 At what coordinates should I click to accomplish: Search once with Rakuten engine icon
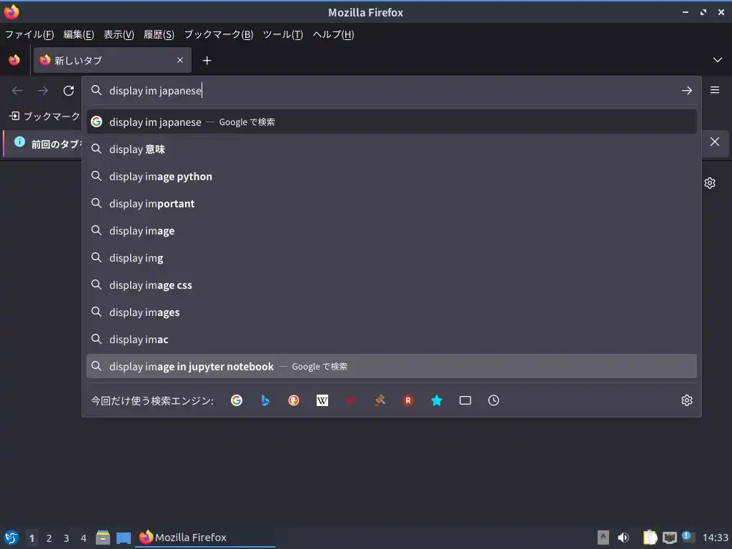[x=408, y=400]
